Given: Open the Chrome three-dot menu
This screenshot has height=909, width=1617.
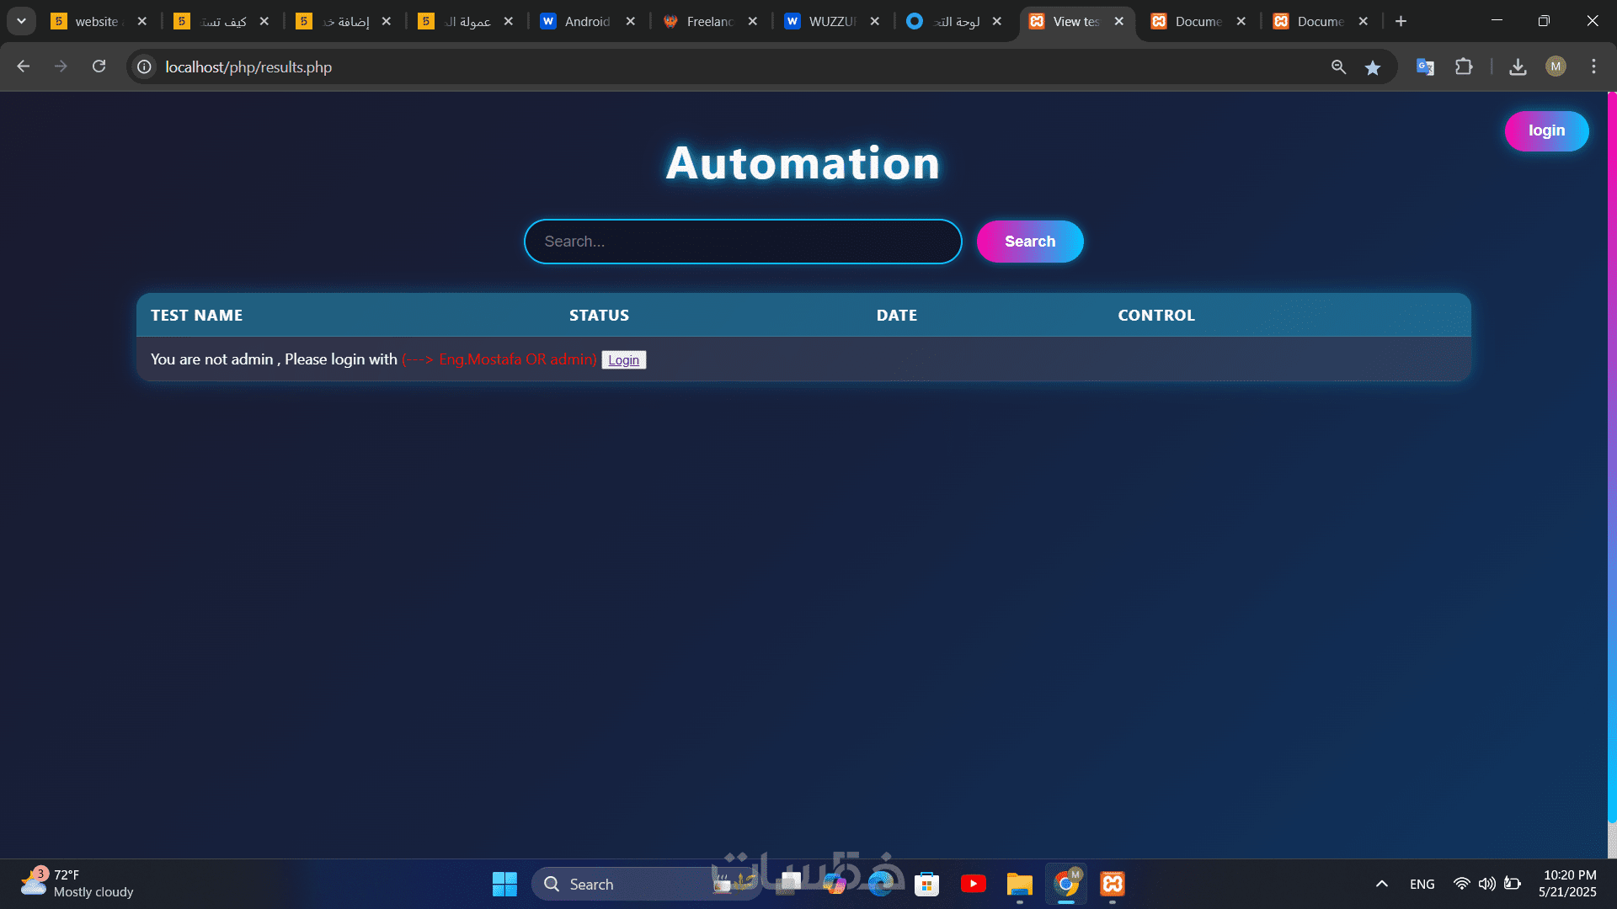Looking at the screenshot, I should tap(1593, 66).
